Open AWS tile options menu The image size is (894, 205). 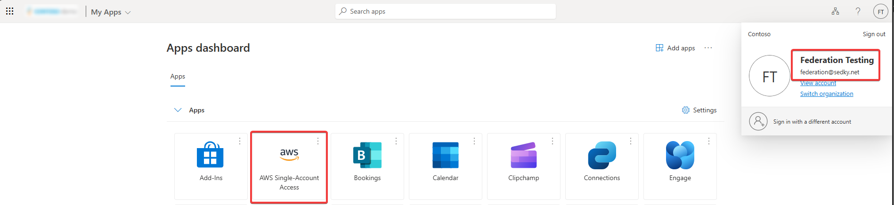coord(318,141)
